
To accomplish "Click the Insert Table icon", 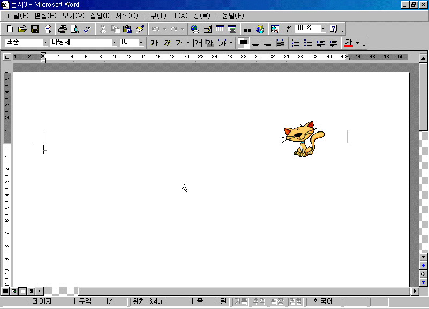I will click(220, 29).
